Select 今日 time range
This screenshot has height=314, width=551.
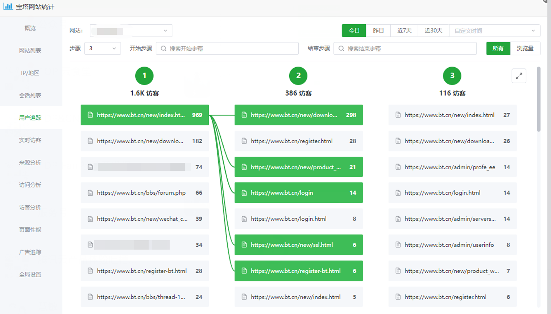click(x=354, y=30)
